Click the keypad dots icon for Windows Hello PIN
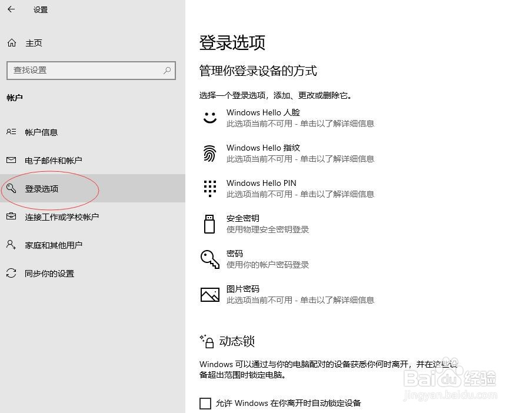This screenshot has height=413, width=526. point(210,188)
